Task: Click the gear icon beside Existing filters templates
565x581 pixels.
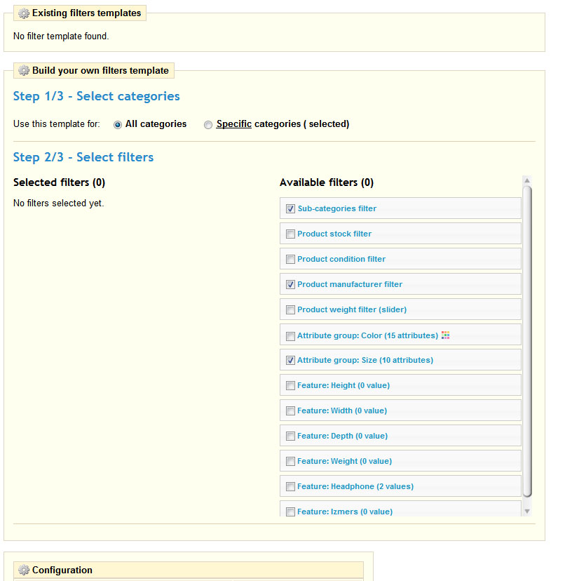Action: click(x=24, y=13)
